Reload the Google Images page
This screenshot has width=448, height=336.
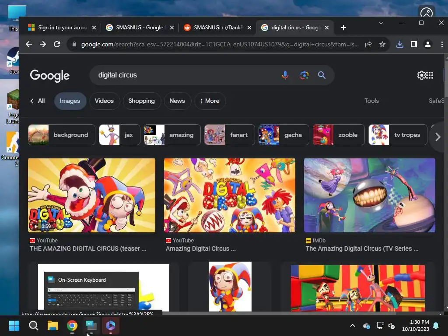coord(57,44)
